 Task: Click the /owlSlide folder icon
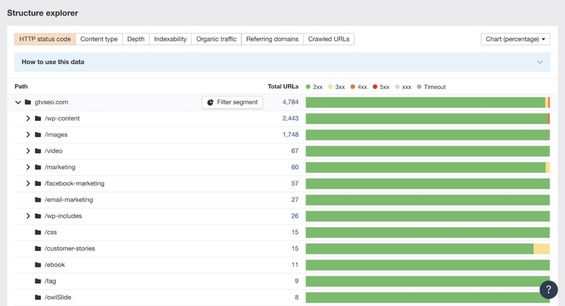(x=38, y=298)
